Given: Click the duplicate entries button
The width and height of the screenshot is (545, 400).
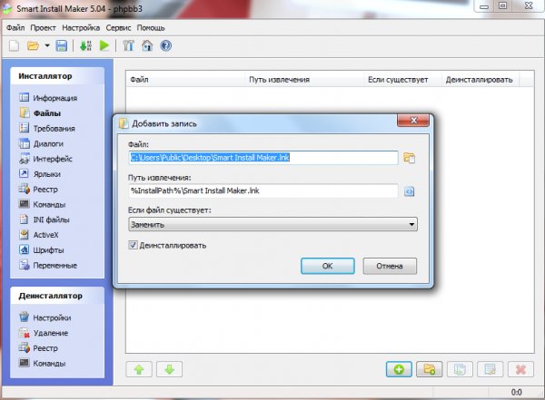Looking at the screenshot, I should pyautogui.click(x=460, y=369).
